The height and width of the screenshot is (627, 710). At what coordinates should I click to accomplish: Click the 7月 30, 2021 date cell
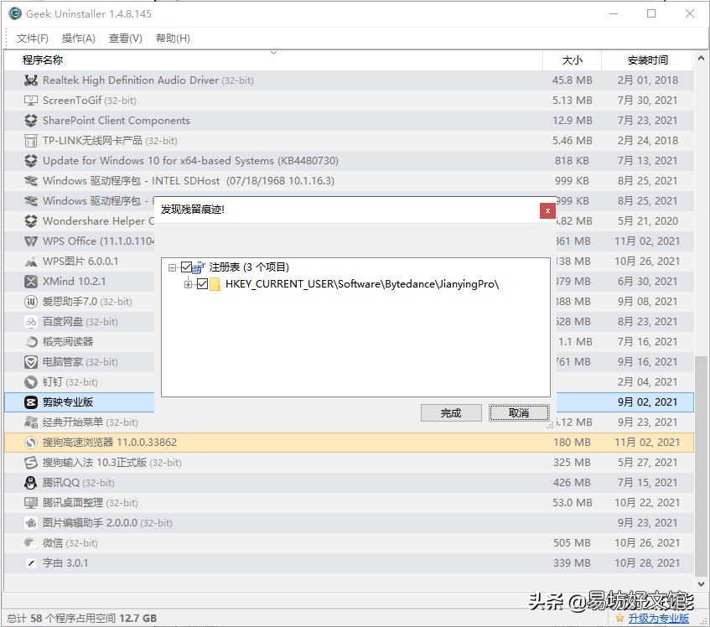647,101
